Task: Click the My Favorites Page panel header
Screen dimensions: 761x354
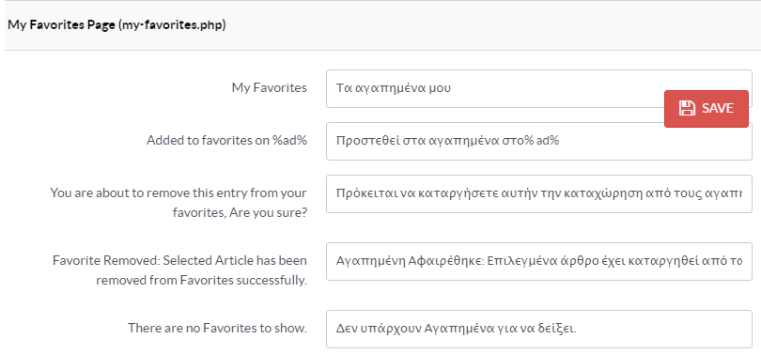Action: pyautogui.click(x=382, y=25)
